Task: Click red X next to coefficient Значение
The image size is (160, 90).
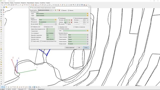Action: click(x=71, y=22)
